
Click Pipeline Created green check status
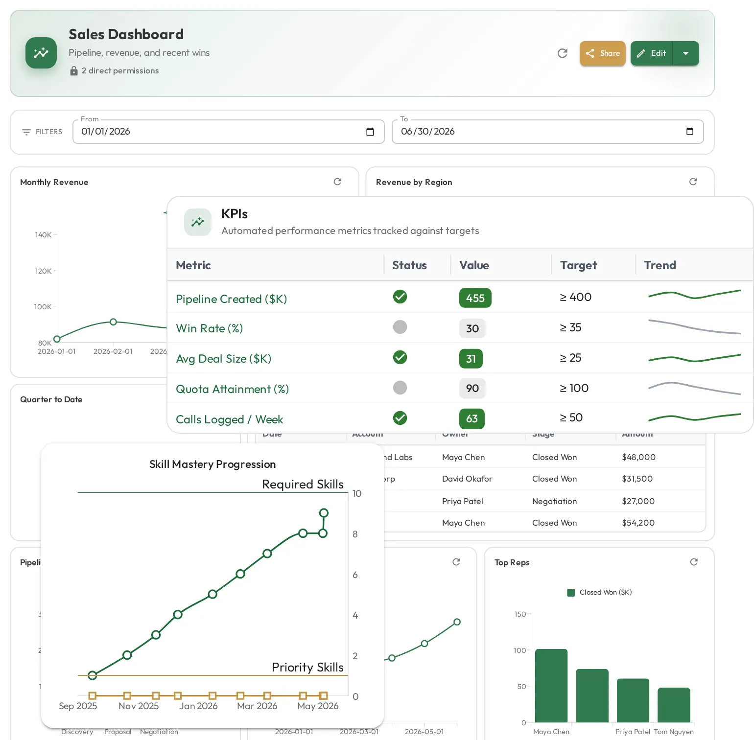tap(400, 297)
